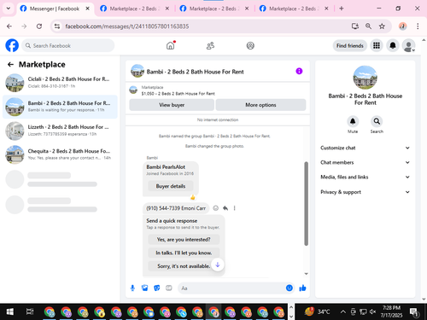Open Lizzeth 2 Beds 2 Bath chat
Viewport: 427px width, 320px height.
(x=60, y=131)
